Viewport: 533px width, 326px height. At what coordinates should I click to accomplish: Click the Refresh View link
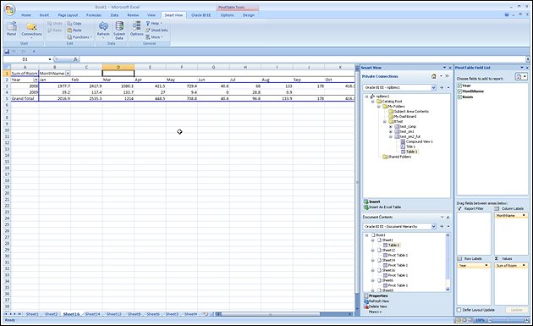(379, 301)
